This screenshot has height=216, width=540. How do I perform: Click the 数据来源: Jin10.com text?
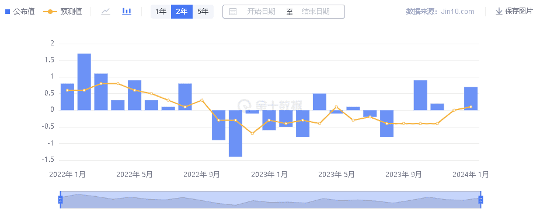click(440, 12)
